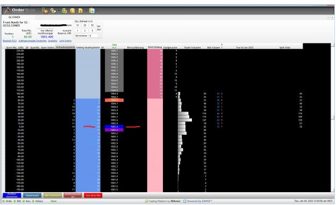Image resolution: width=336 pixels, height=205 pixels.
Task: Click the Order connection status indicator
Action: pos(7,201)
